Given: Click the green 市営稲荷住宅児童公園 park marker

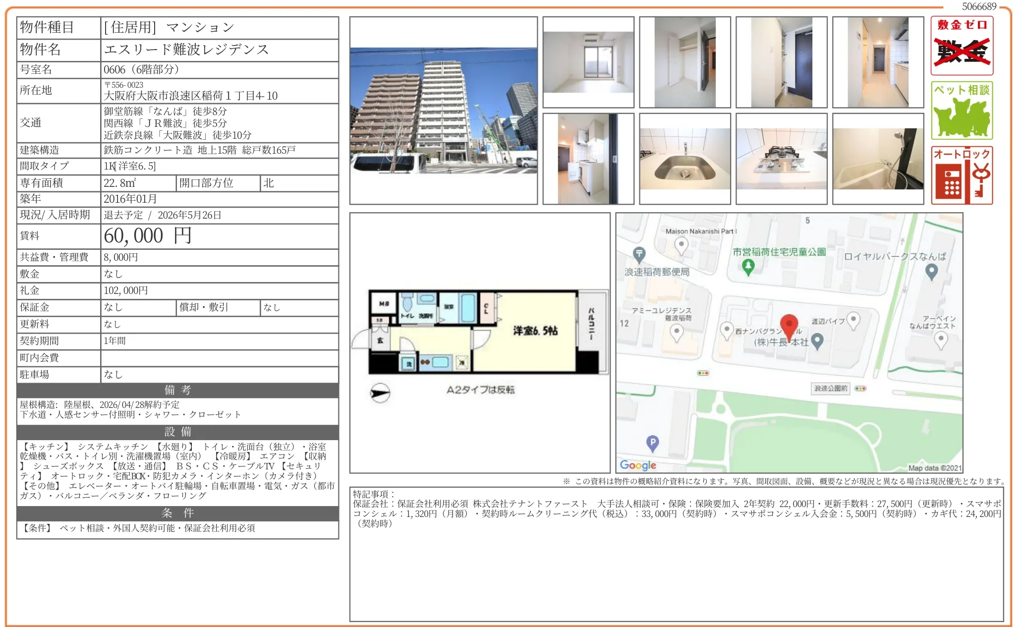Looking at the screenshot, I should [x=748, y=267].
